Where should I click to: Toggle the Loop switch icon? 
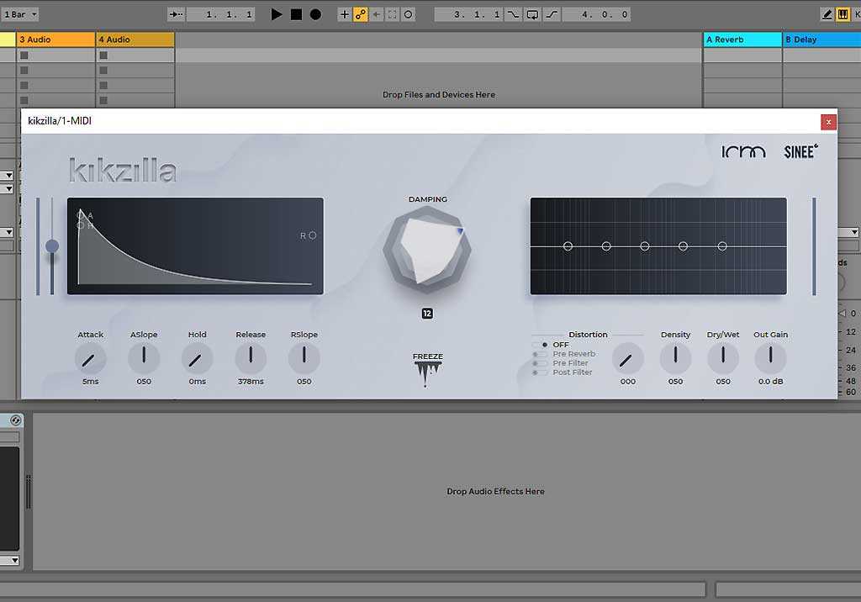point(532,14)
